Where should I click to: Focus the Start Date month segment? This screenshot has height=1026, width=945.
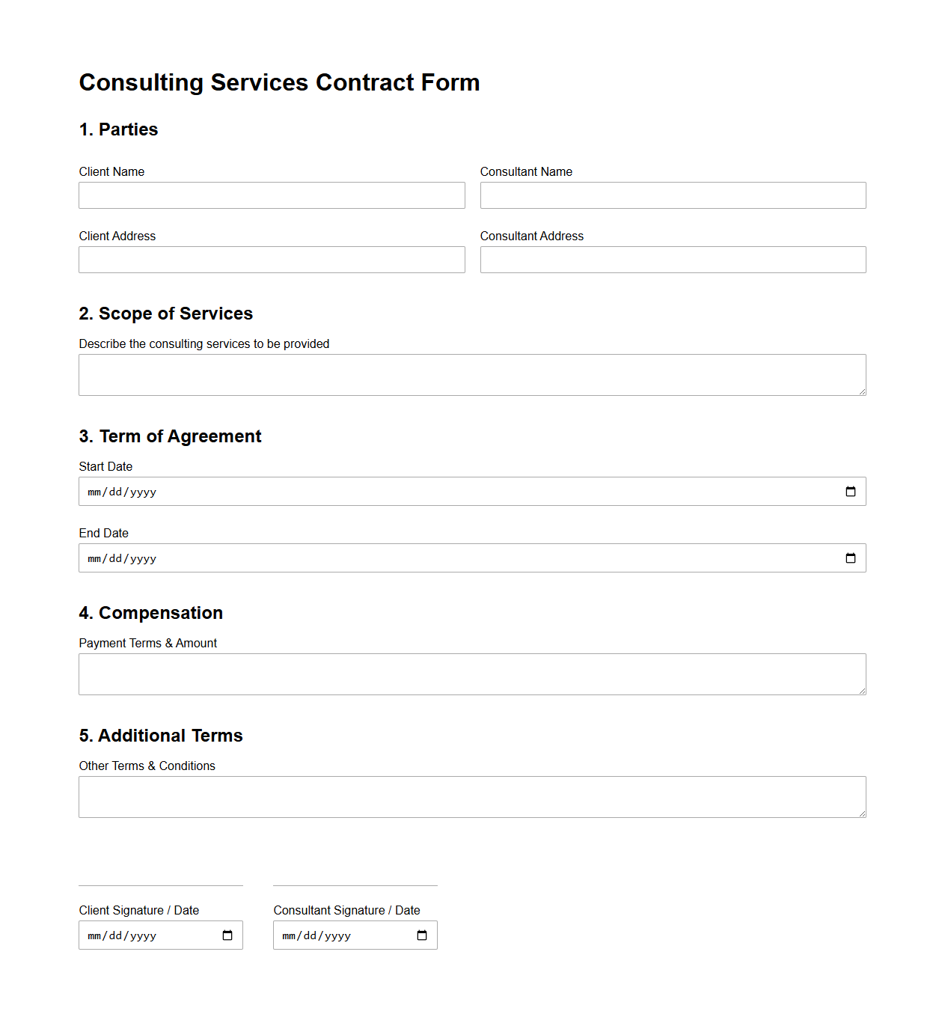[x=94, y=492]
